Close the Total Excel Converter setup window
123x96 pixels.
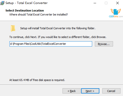click(118, 3)
